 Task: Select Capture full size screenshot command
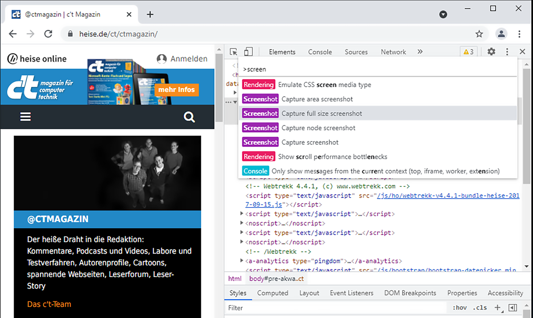coord(321,114)
